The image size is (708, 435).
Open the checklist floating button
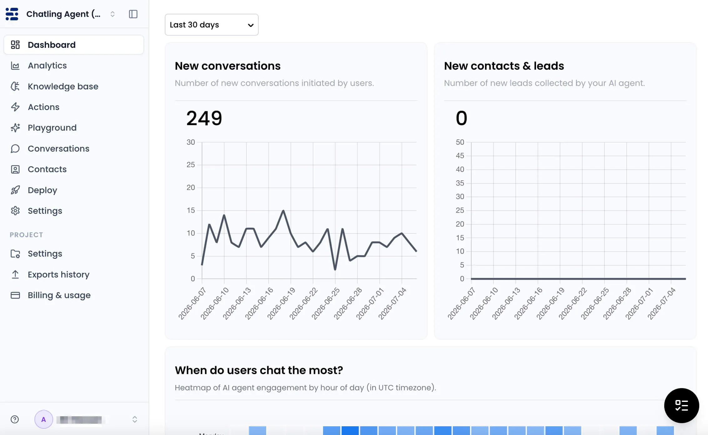(x=681, y=406)
